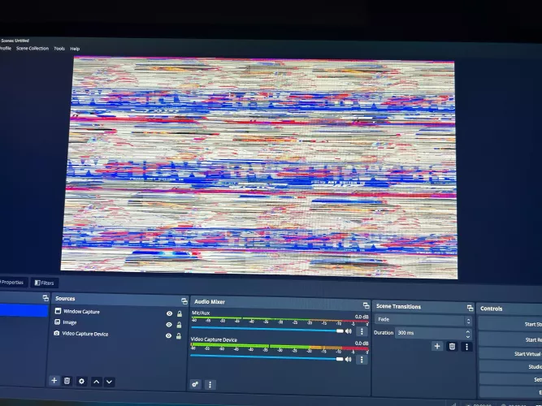Pop out the Sources dock
Viewport: 542px width, 406px height.
coord(184,301)
